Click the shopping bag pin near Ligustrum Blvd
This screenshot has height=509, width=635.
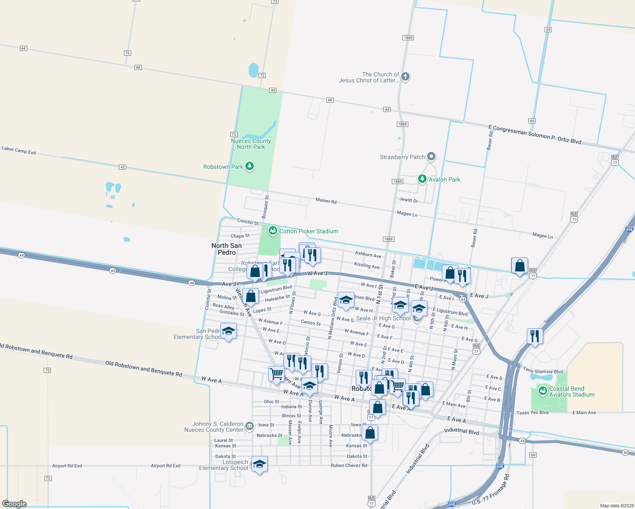point(251,296)
